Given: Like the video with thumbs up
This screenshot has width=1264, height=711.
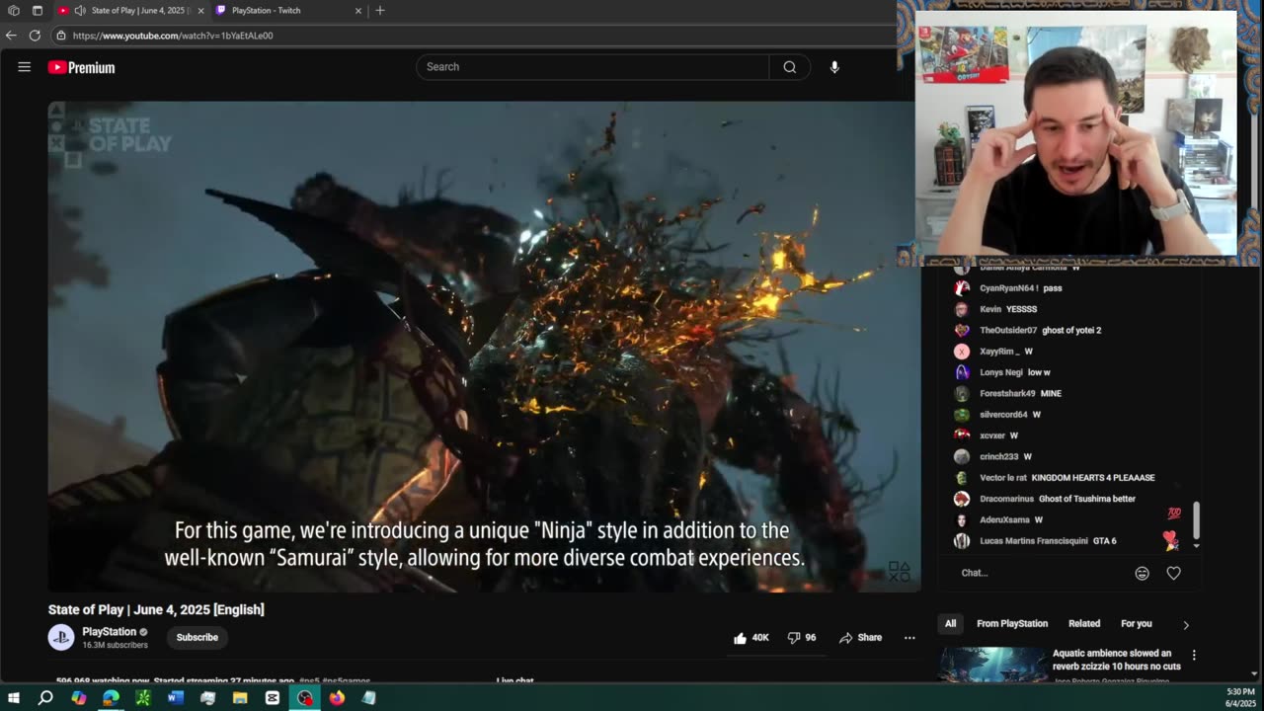Looking at the screenshot, I should click(750, 638).
